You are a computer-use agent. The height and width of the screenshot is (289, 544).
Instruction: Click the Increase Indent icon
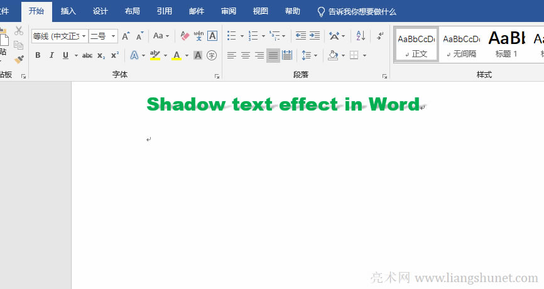pos(315,36)
